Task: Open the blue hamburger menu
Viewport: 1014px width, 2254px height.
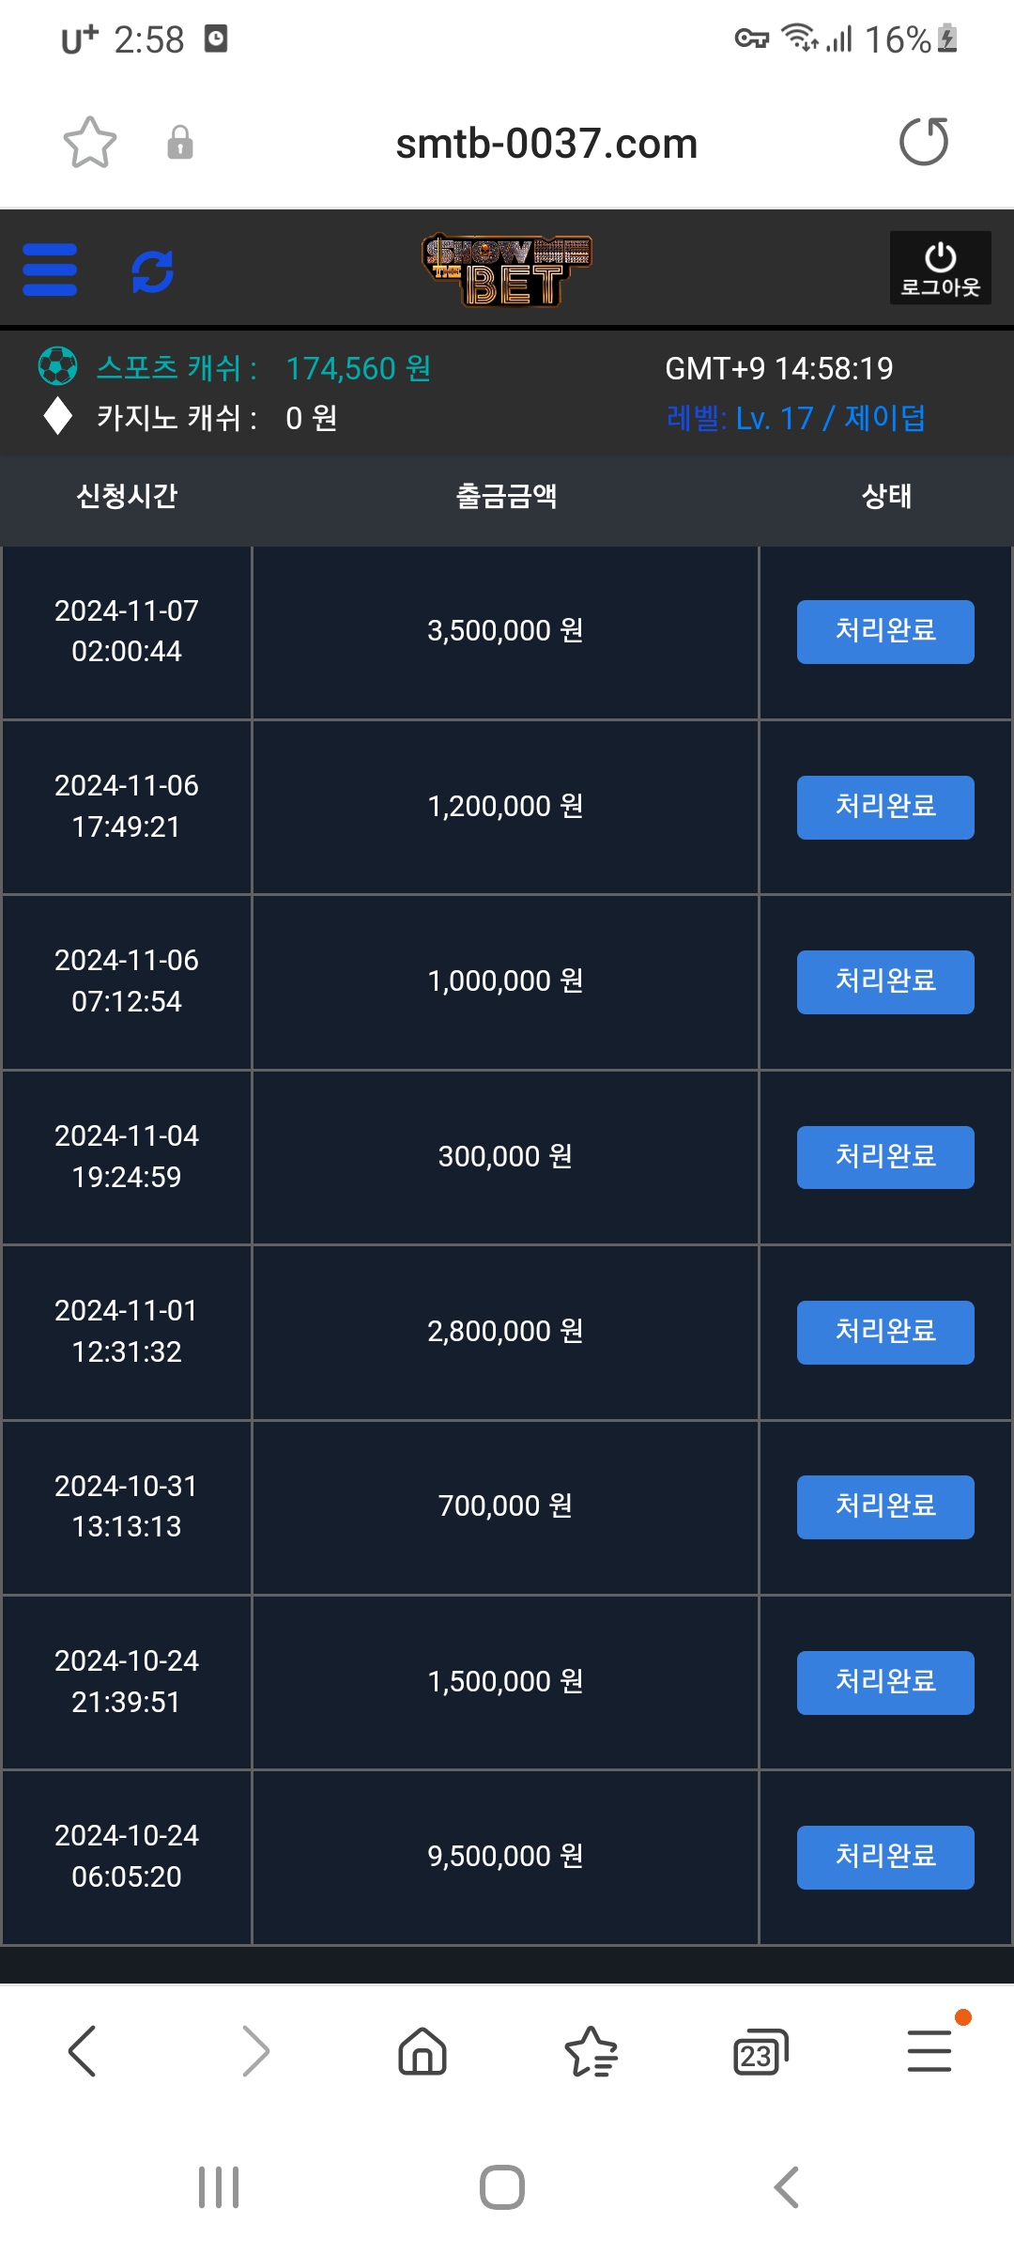Action: point(50,270)
